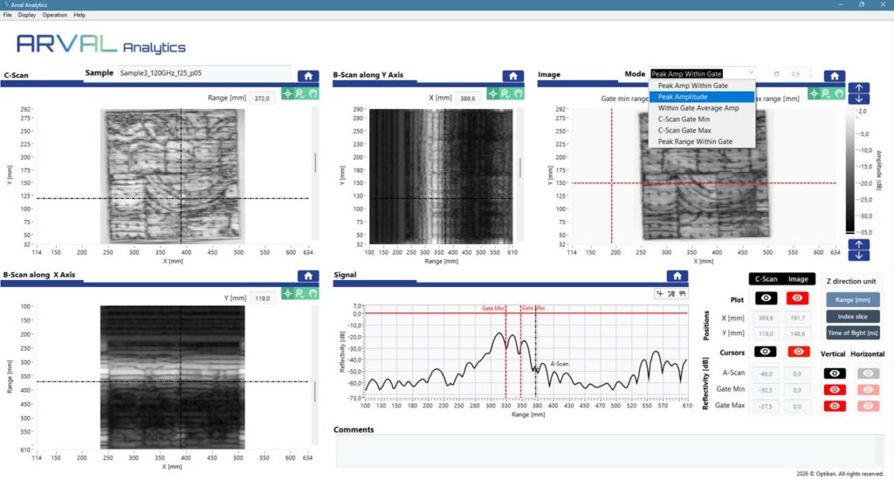Screen dimensions: 894x479
Task: Collapse the Mode dropdown arrow
Action: pos(750,73)
